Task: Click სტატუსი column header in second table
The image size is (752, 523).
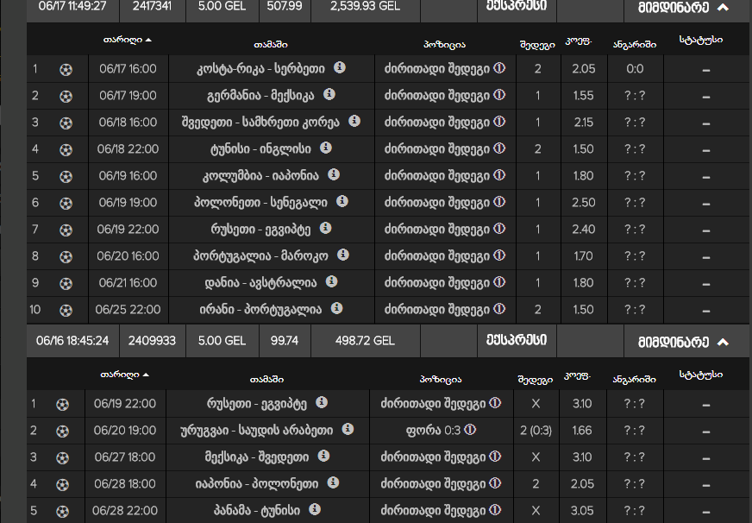Action: [x=700, y=375]
